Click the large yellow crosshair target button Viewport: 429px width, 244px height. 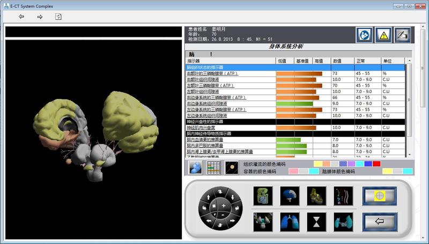(380, 196)
